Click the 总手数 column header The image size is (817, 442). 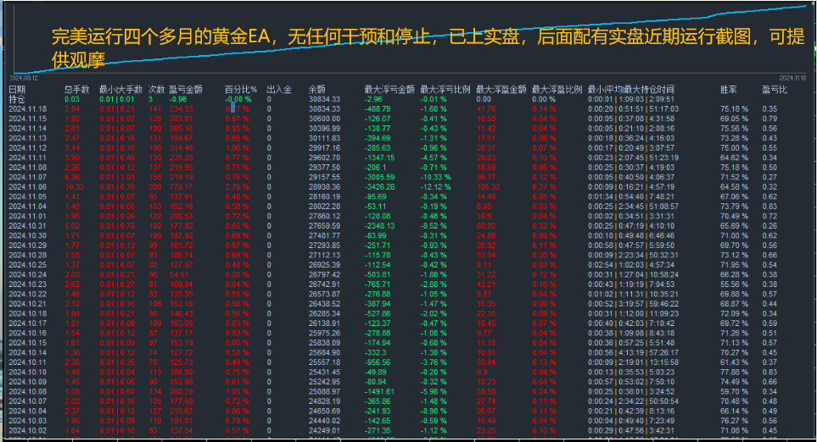(76, 90)
